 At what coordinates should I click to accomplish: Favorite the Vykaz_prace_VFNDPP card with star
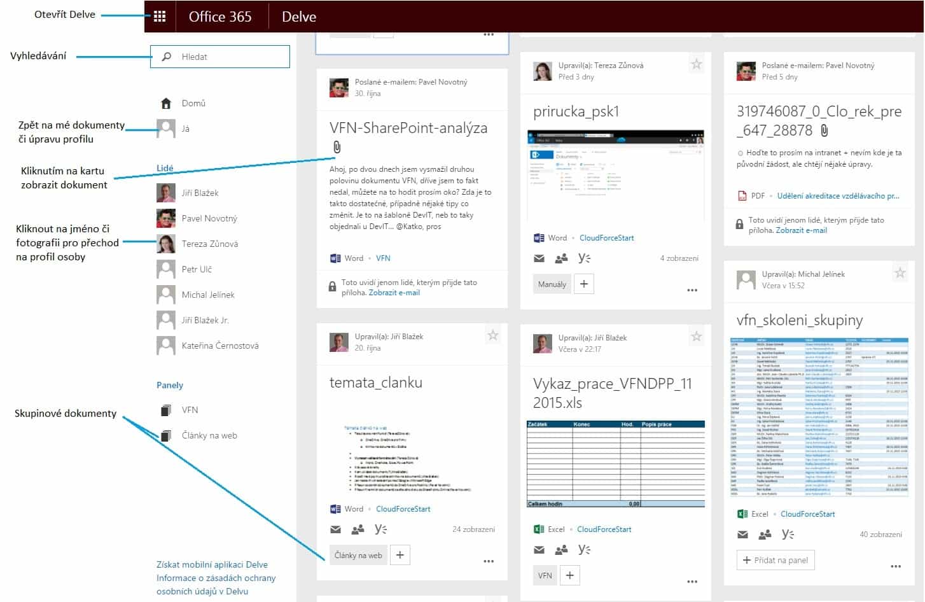[697, 337]
